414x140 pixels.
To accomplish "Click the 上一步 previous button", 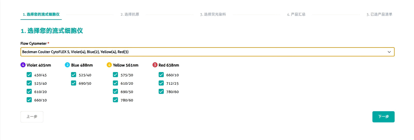I will coord(32,117).
